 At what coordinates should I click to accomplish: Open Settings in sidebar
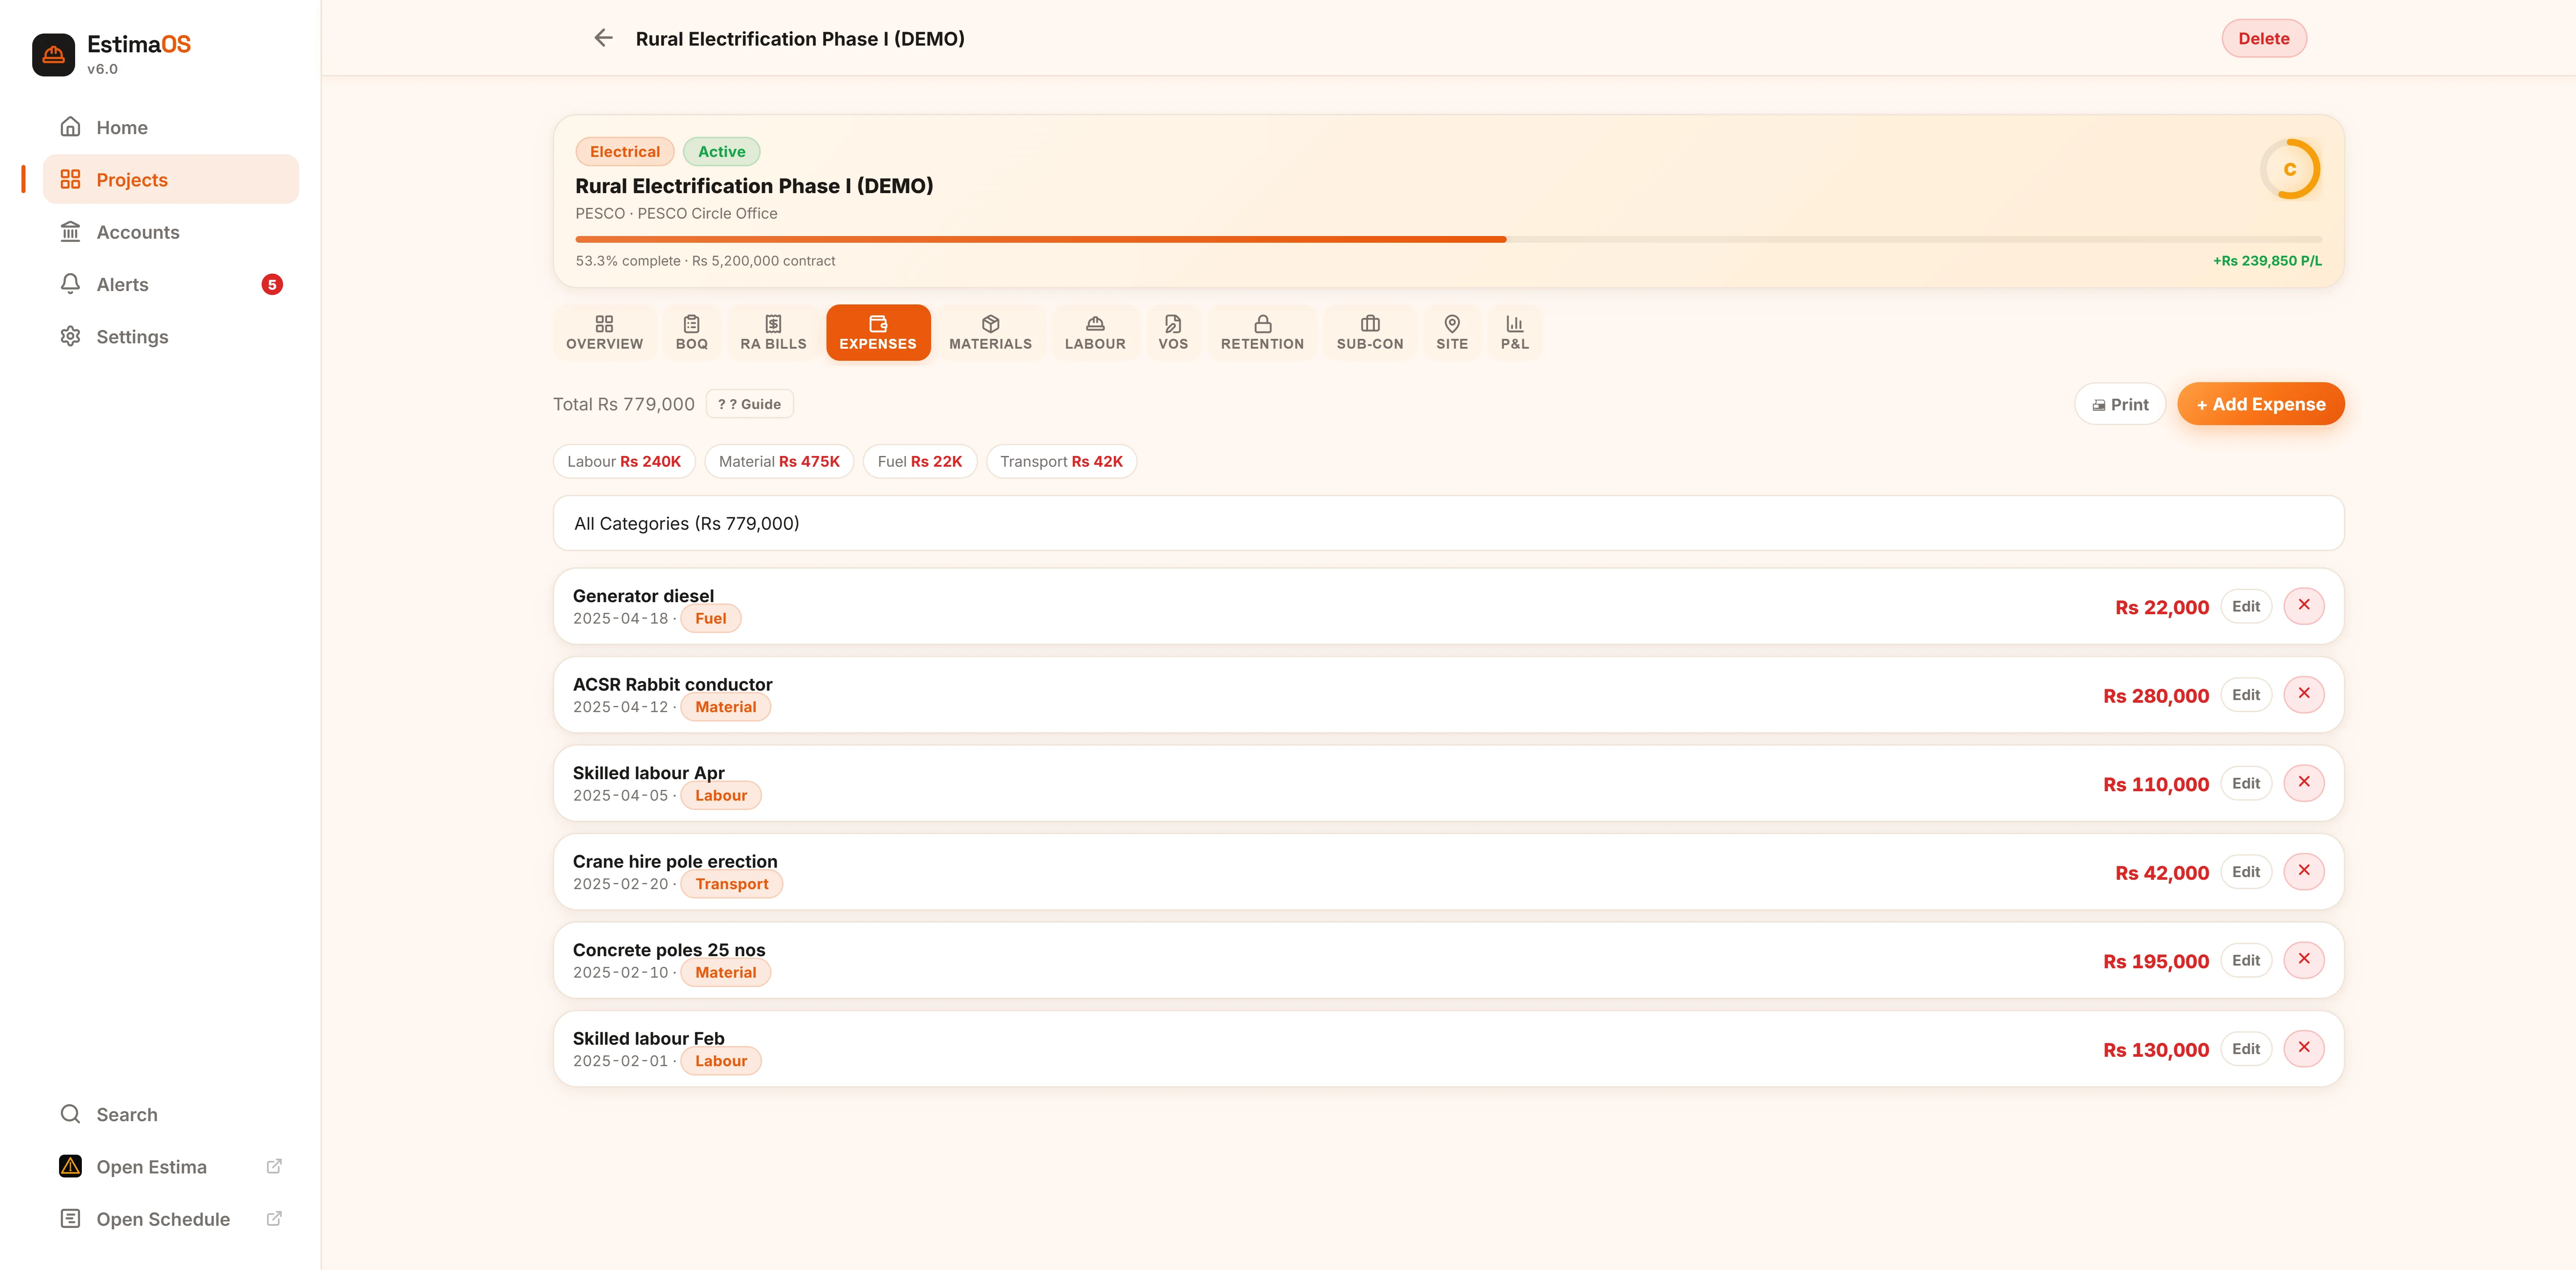coord(171,337)
